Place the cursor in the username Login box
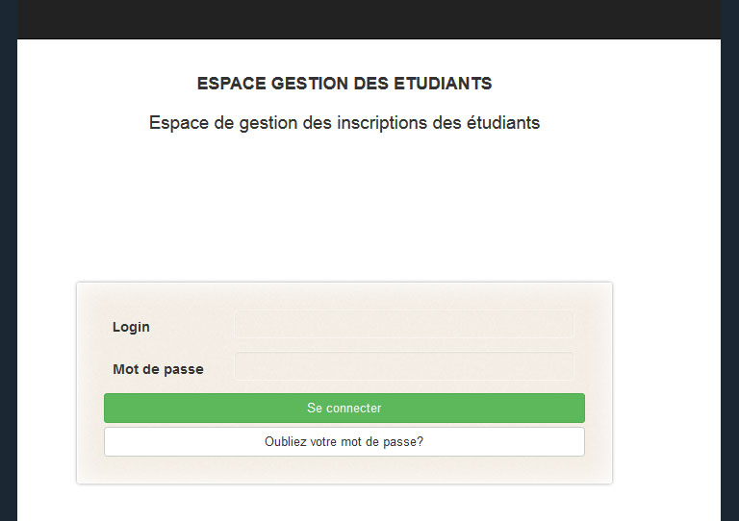Image resolution: width=739 pixels, height=521 pixels. click(x=403, y=325)
